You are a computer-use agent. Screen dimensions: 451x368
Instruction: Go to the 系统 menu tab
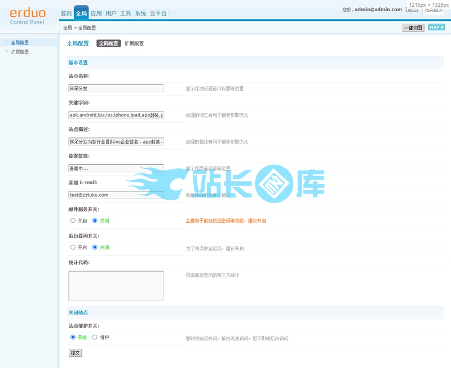click(x=140, y=14)
